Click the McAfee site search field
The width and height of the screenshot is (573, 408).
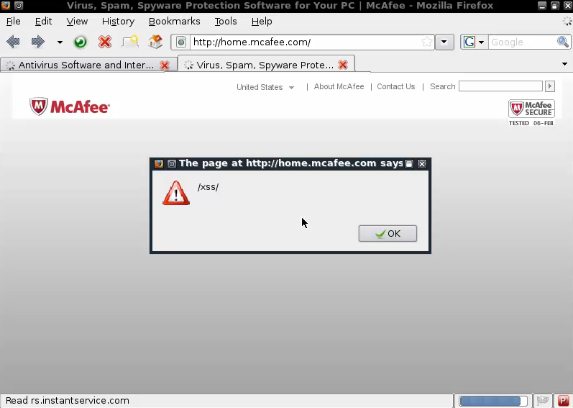(x=500, y=86)
